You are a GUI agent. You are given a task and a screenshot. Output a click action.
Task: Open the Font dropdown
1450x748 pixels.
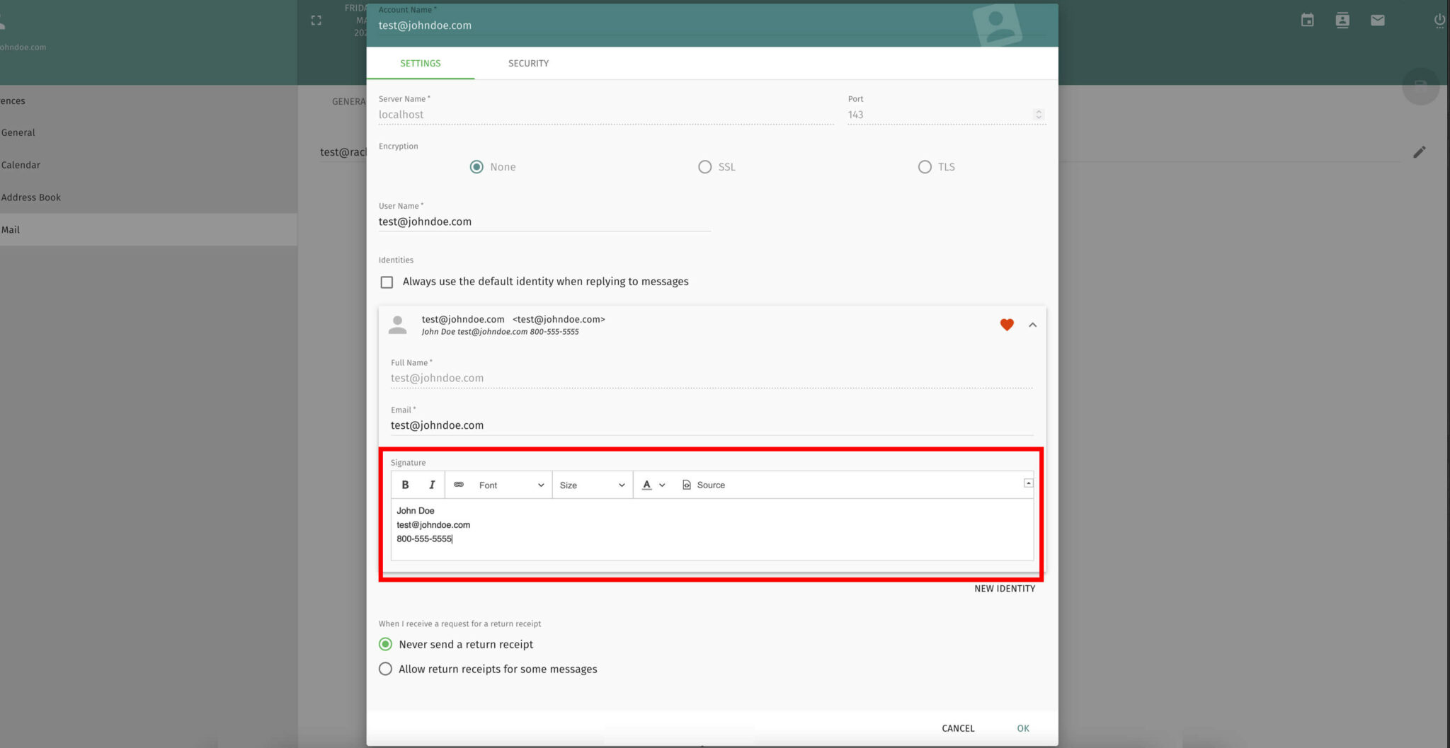(x=511, y=485)
